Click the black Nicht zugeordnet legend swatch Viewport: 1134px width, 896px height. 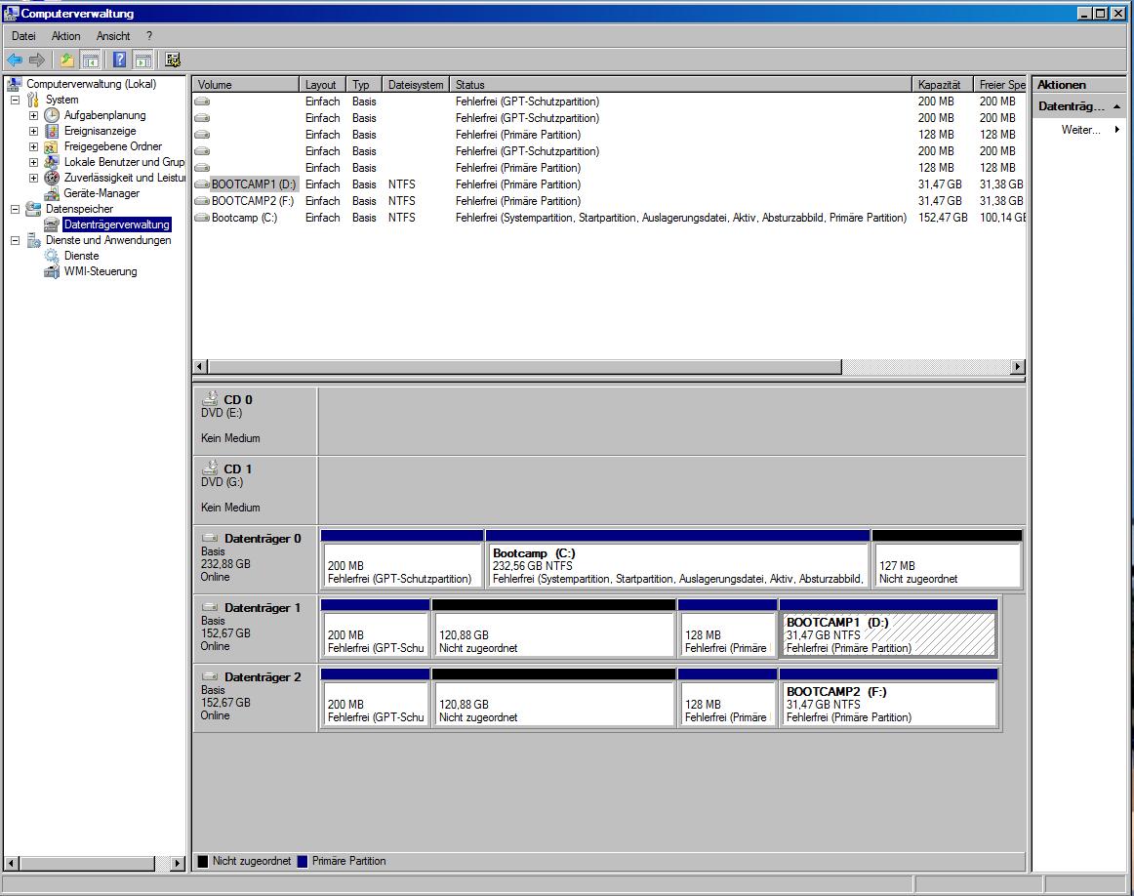tap(203, 861)
